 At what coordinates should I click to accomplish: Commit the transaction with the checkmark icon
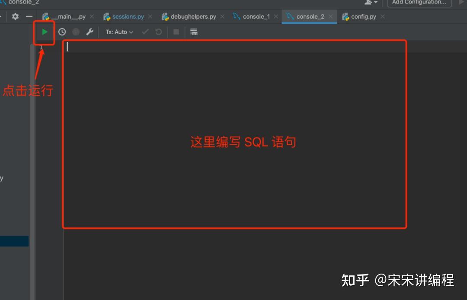tap(145, 32)
